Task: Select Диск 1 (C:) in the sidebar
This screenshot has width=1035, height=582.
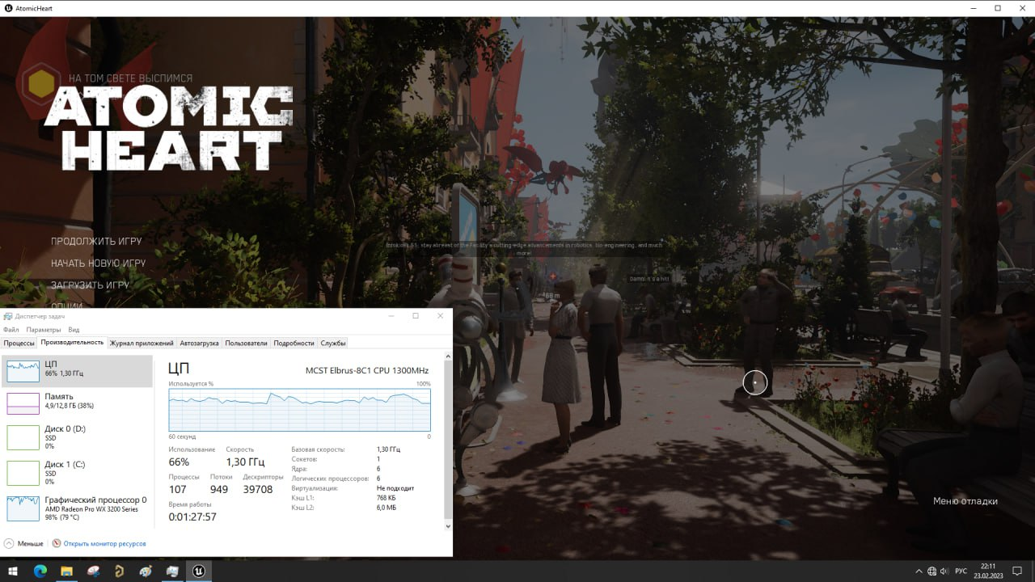Action: click(78, 472)
